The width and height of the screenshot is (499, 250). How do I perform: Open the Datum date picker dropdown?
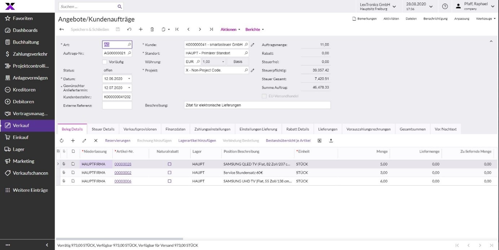[x=129, y=79]
